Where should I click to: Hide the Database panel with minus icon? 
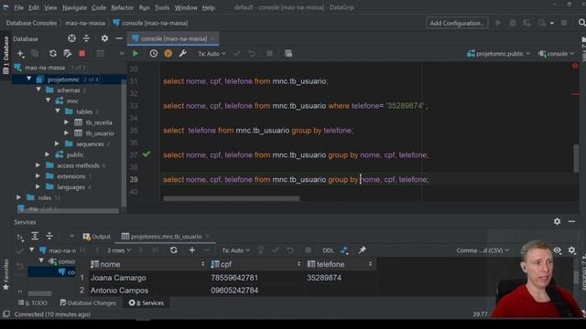(119, 38)
